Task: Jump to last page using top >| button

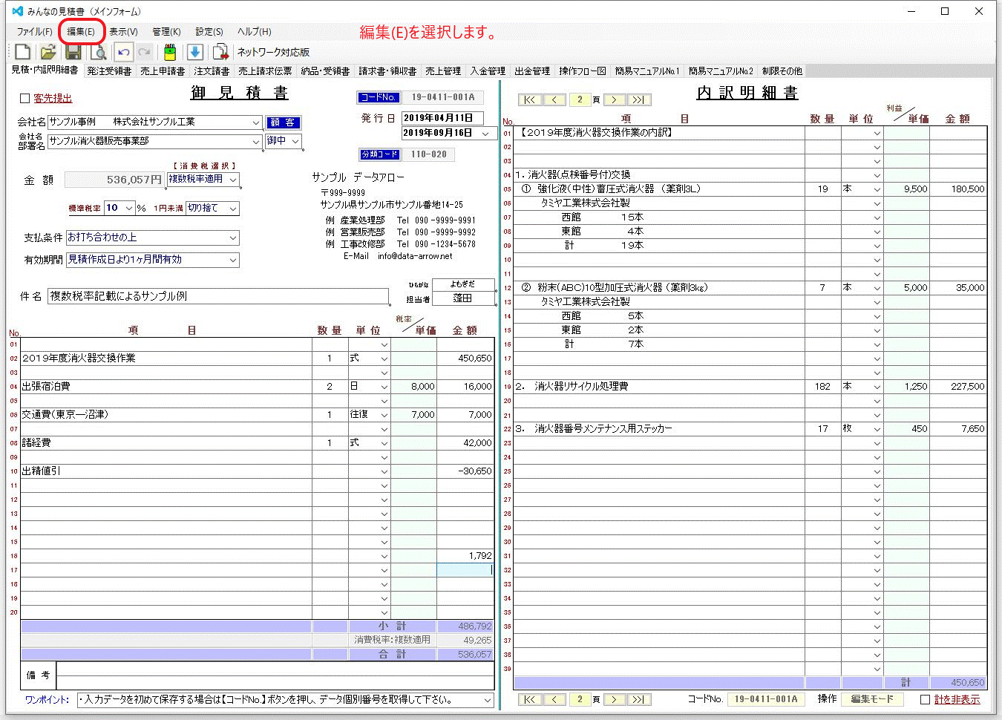Action: pyautogui.click(x=639, y=99)
